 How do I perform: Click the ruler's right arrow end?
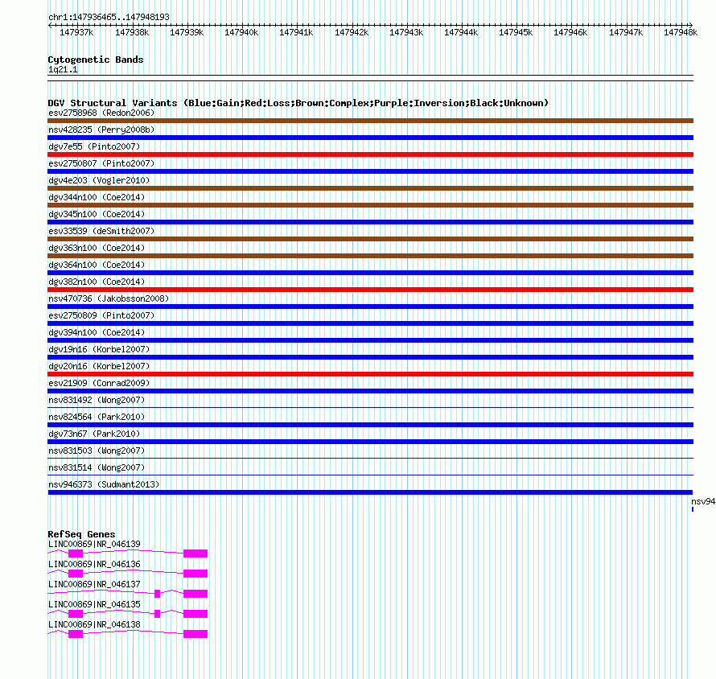[x=691, y=26]
